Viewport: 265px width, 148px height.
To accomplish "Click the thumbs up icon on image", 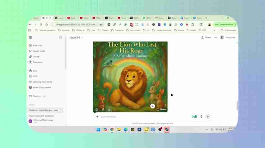I will click(x=97, y=109).
